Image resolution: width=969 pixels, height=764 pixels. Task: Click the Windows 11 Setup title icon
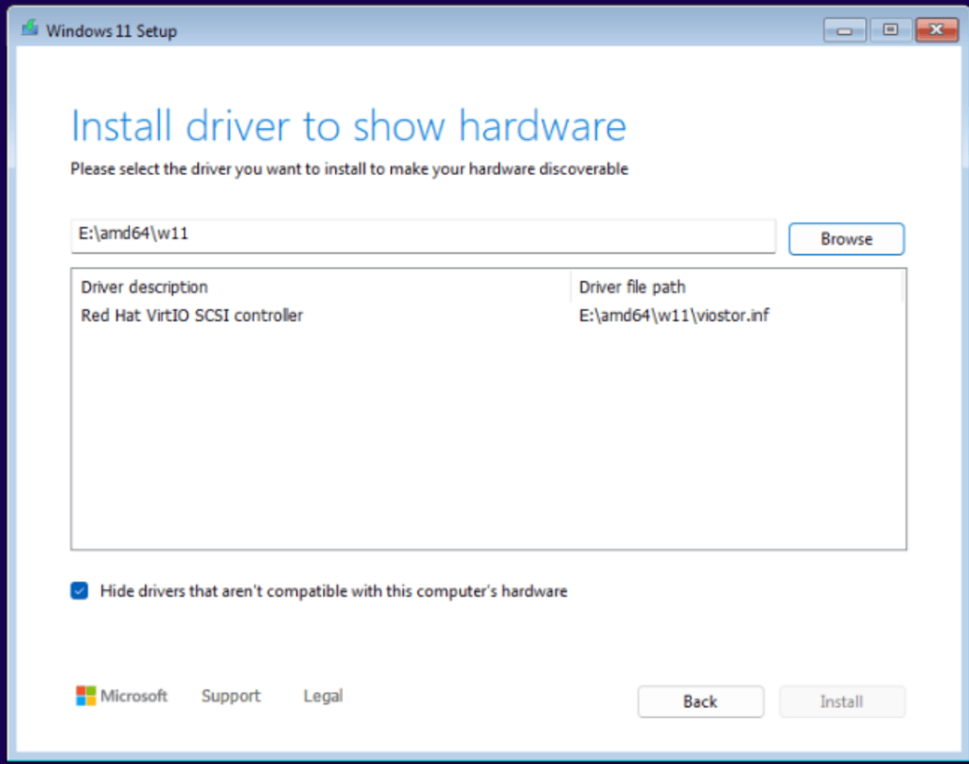tap(29, 27)
